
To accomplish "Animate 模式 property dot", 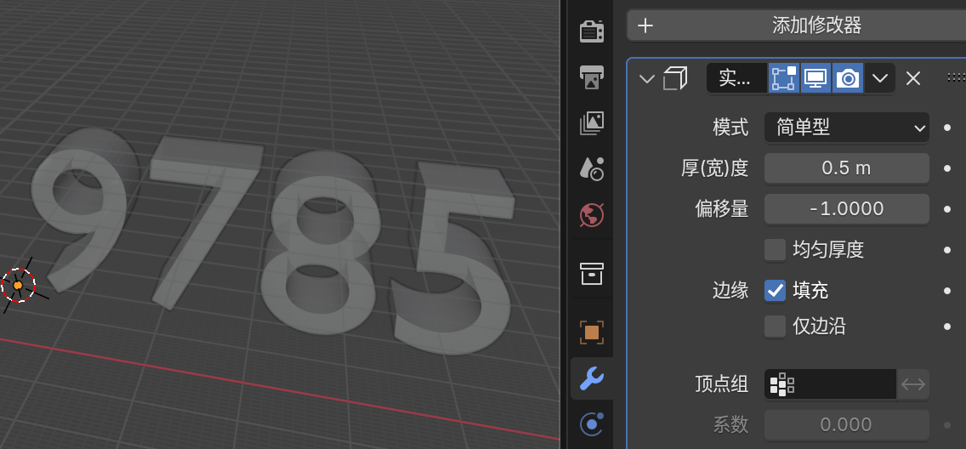I will (x=947, y=128).
